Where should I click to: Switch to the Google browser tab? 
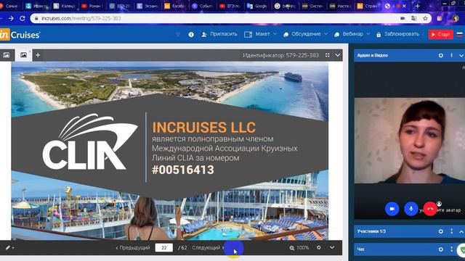(x=257, y=6)
